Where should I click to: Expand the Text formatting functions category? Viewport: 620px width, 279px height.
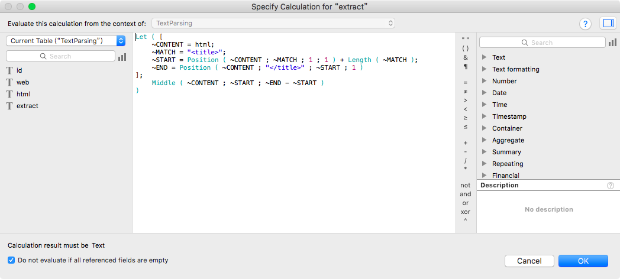click(484, 70)
